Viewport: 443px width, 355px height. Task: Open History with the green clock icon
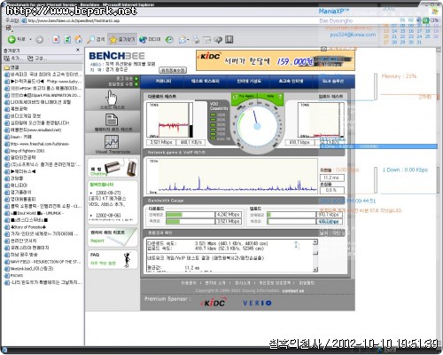click(x=169, y=39)
